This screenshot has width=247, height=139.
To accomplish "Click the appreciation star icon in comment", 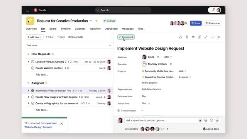I will [x=217, y=120].
